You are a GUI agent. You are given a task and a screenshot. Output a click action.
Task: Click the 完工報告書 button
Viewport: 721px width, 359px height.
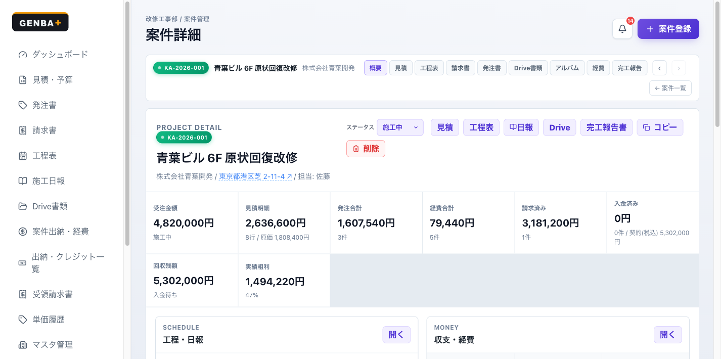coord(606,127)
